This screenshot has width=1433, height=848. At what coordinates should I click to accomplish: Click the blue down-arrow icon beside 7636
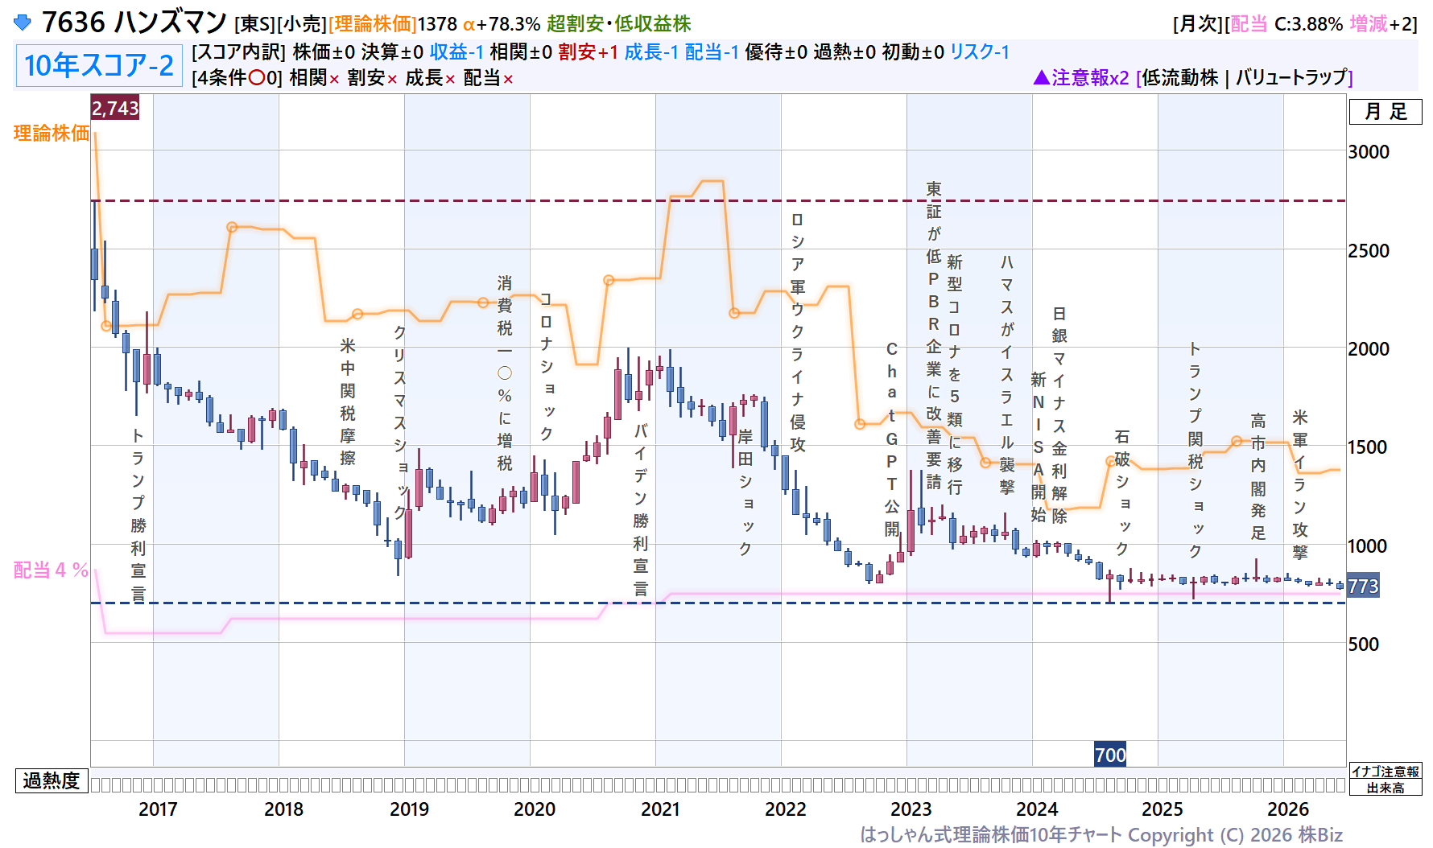(x=23, y=23)
